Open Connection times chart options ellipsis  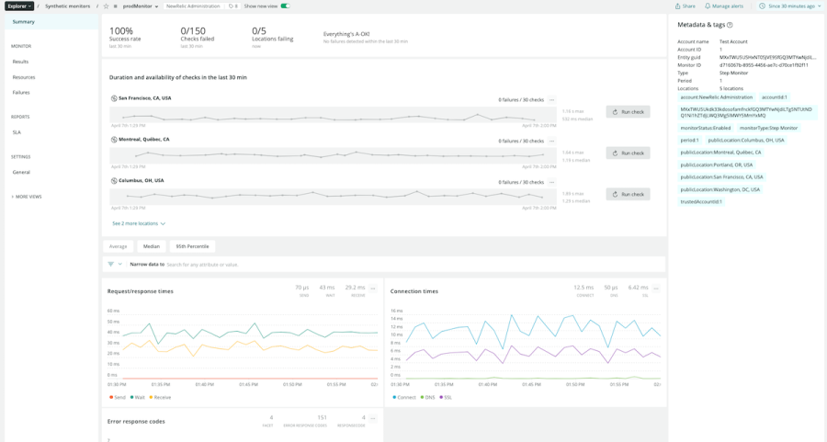pyautogui.click(x=656, y=289)
